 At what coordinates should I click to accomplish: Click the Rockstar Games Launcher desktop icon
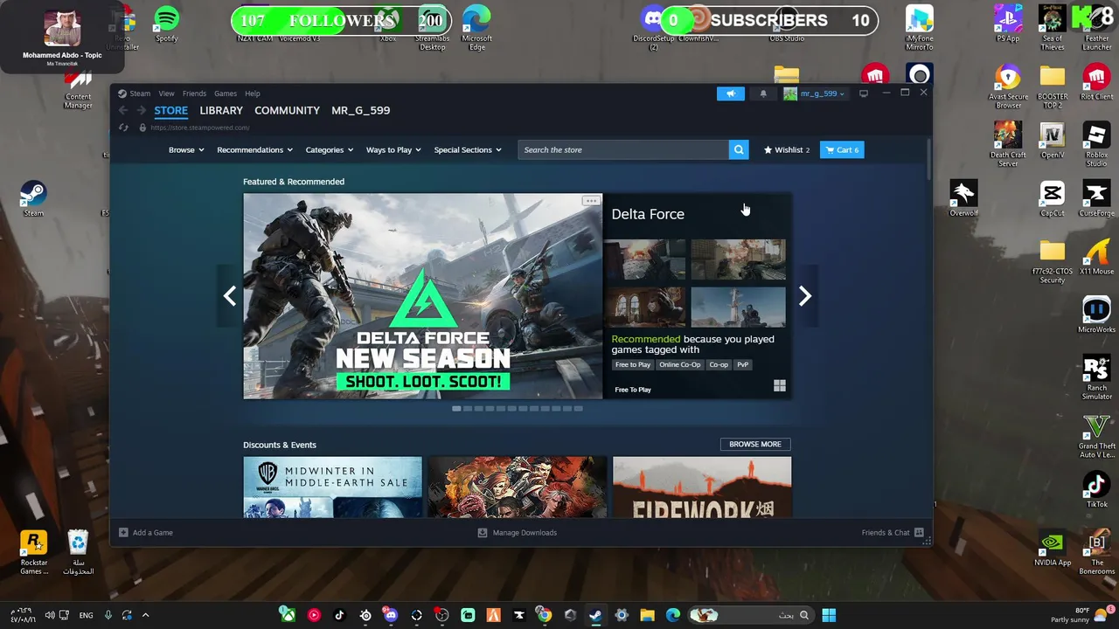click(34, 554)
